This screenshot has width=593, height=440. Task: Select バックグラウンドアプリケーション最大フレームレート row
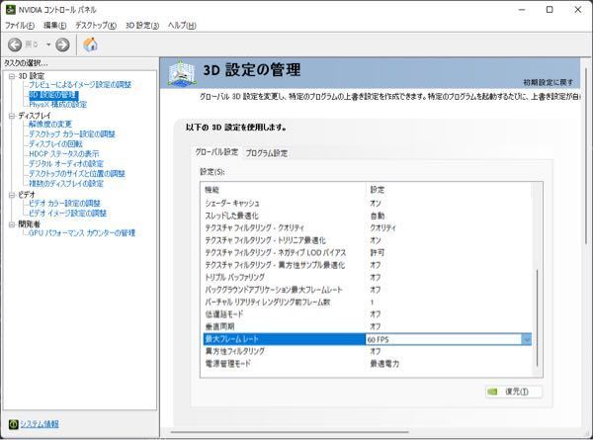coord(367,290)
